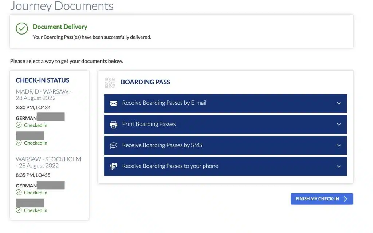This screenshot has height=233, width=373.
Task: Click the Boarding Pass section heading
Action: pyautogui.click(x=145, y=82)
